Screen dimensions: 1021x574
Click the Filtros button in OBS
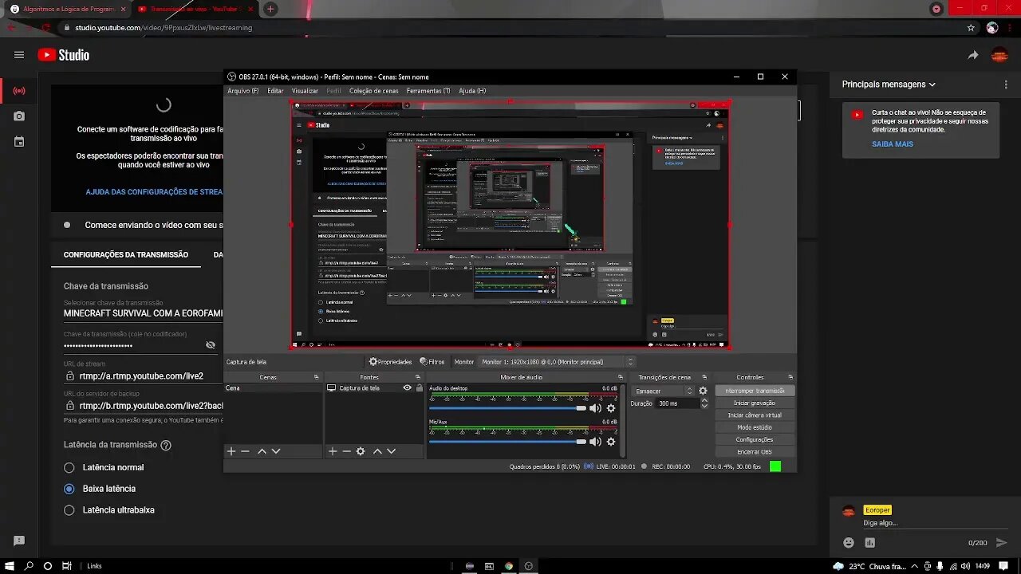click(x=432, y=362)
